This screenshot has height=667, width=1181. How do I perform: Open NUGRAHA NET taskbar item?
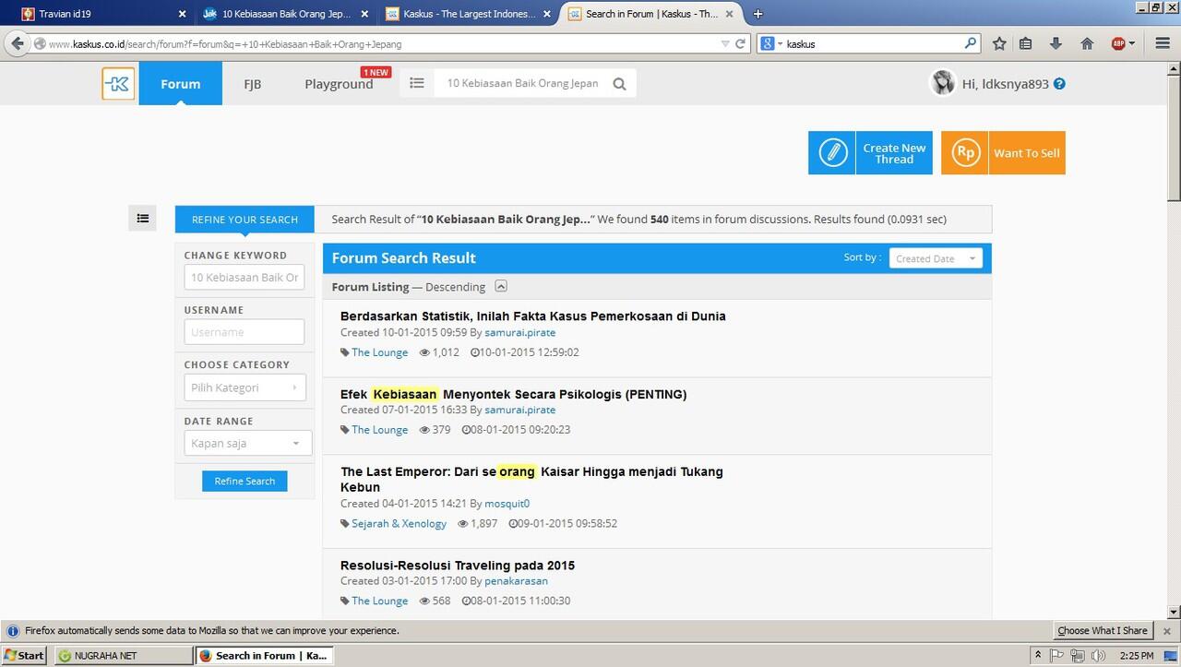click(122, 656)
